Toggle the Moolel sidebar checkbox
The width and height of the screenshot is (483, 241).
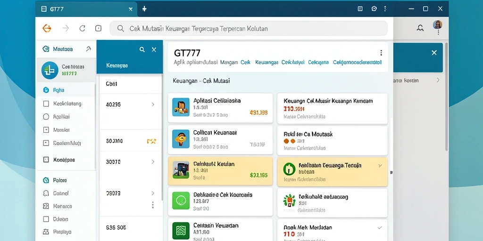pyautogui.click(x=46, y=130)
